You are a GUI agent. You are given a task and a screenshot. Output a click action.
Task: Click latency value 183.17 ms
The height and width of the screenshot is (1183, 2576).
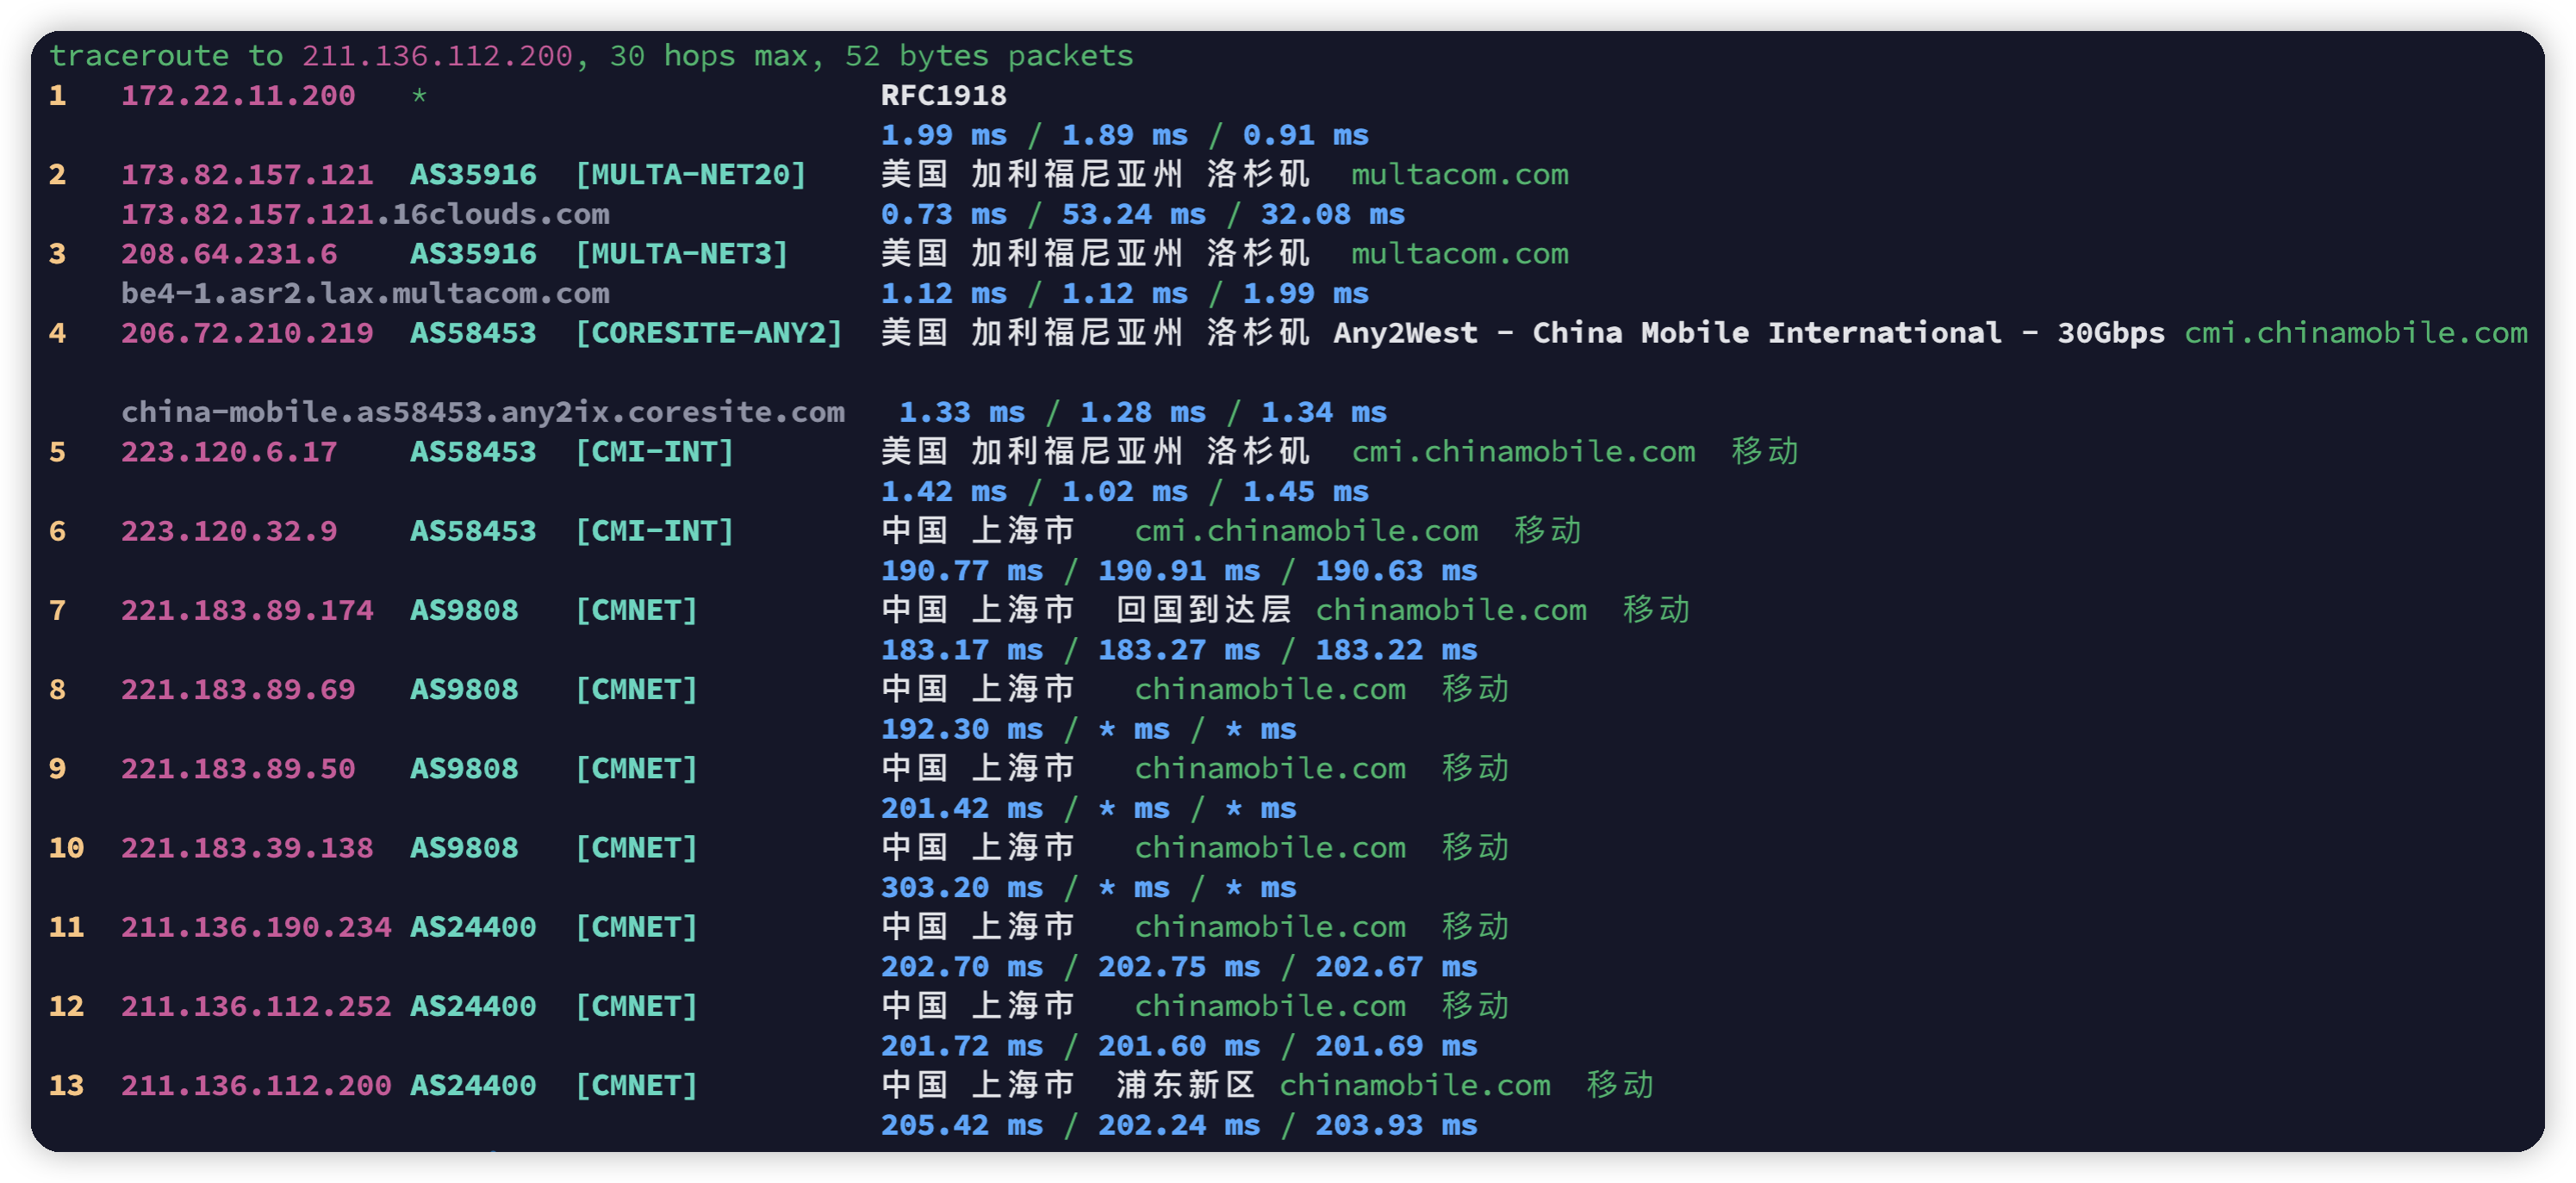tap(961, 649)
